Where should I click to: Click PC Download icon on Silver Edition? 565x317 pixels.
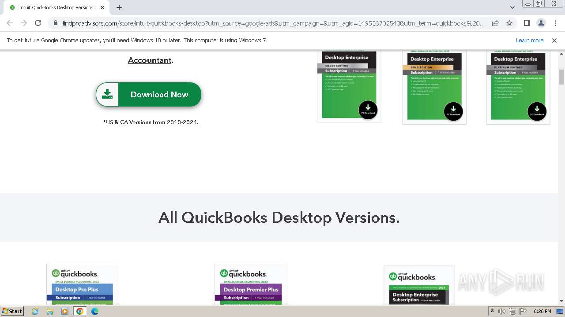(x=368, y=110)
